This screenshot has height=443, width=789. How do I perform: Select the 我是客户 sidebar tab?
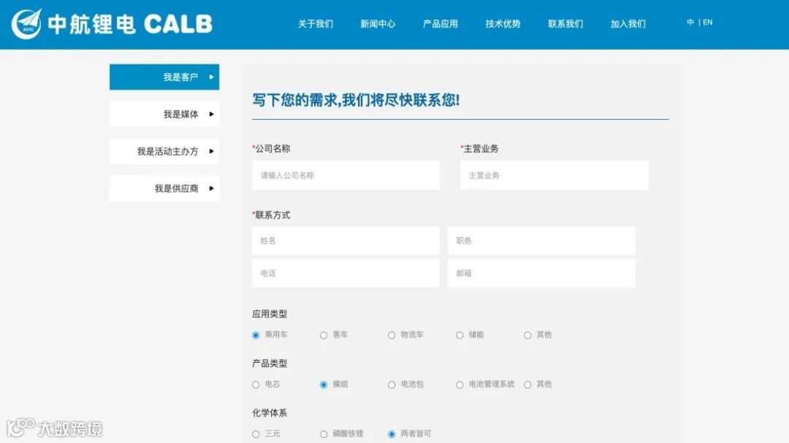coord(164,77)
